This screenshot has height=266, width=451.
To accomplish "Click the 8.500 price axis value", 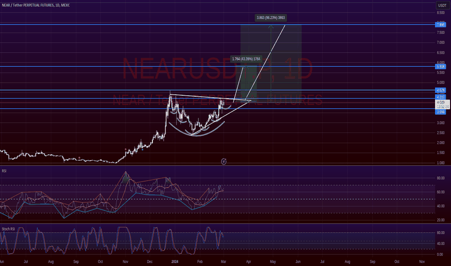I will (x=441, y=13).
